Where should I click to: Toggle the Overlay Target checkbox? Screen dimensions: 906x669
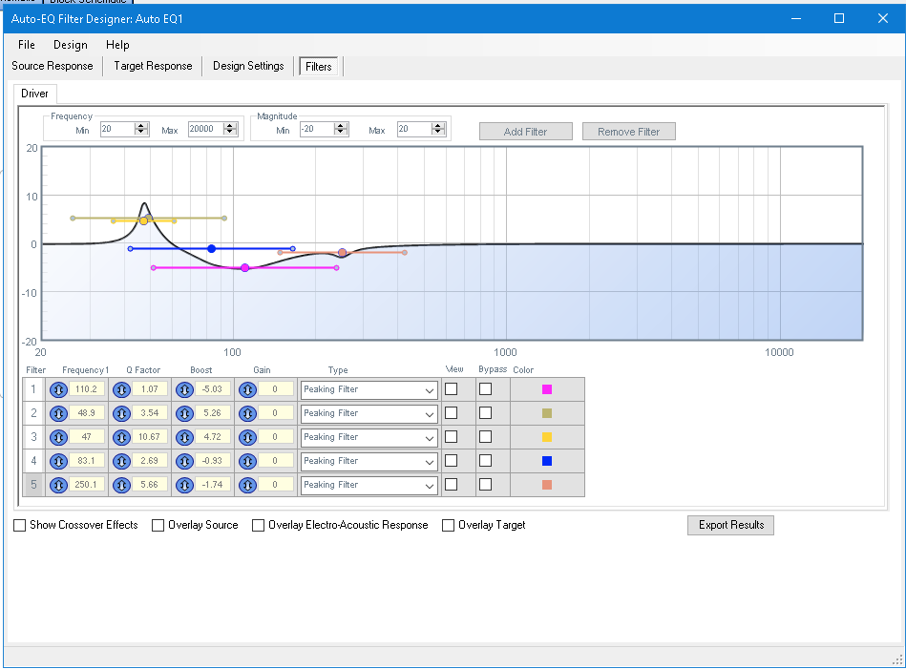click(449, 525)
